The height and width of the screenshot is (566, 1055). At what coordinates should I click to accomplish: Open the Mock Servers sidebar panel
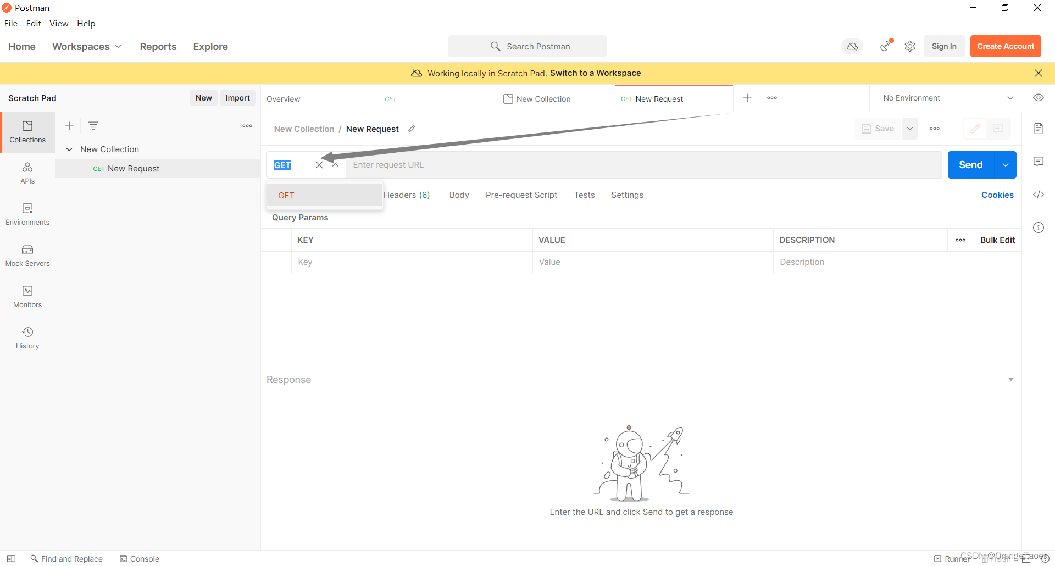pyautogui.click(x=27, y=256)
